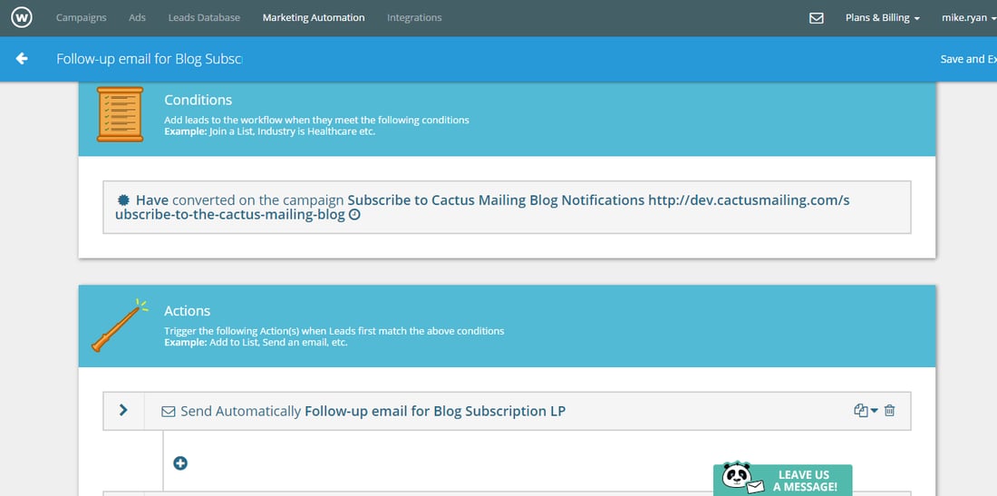Click the clock icon after blog URL
This screenshot has width=997, height=496.
(x=354, y=215)
